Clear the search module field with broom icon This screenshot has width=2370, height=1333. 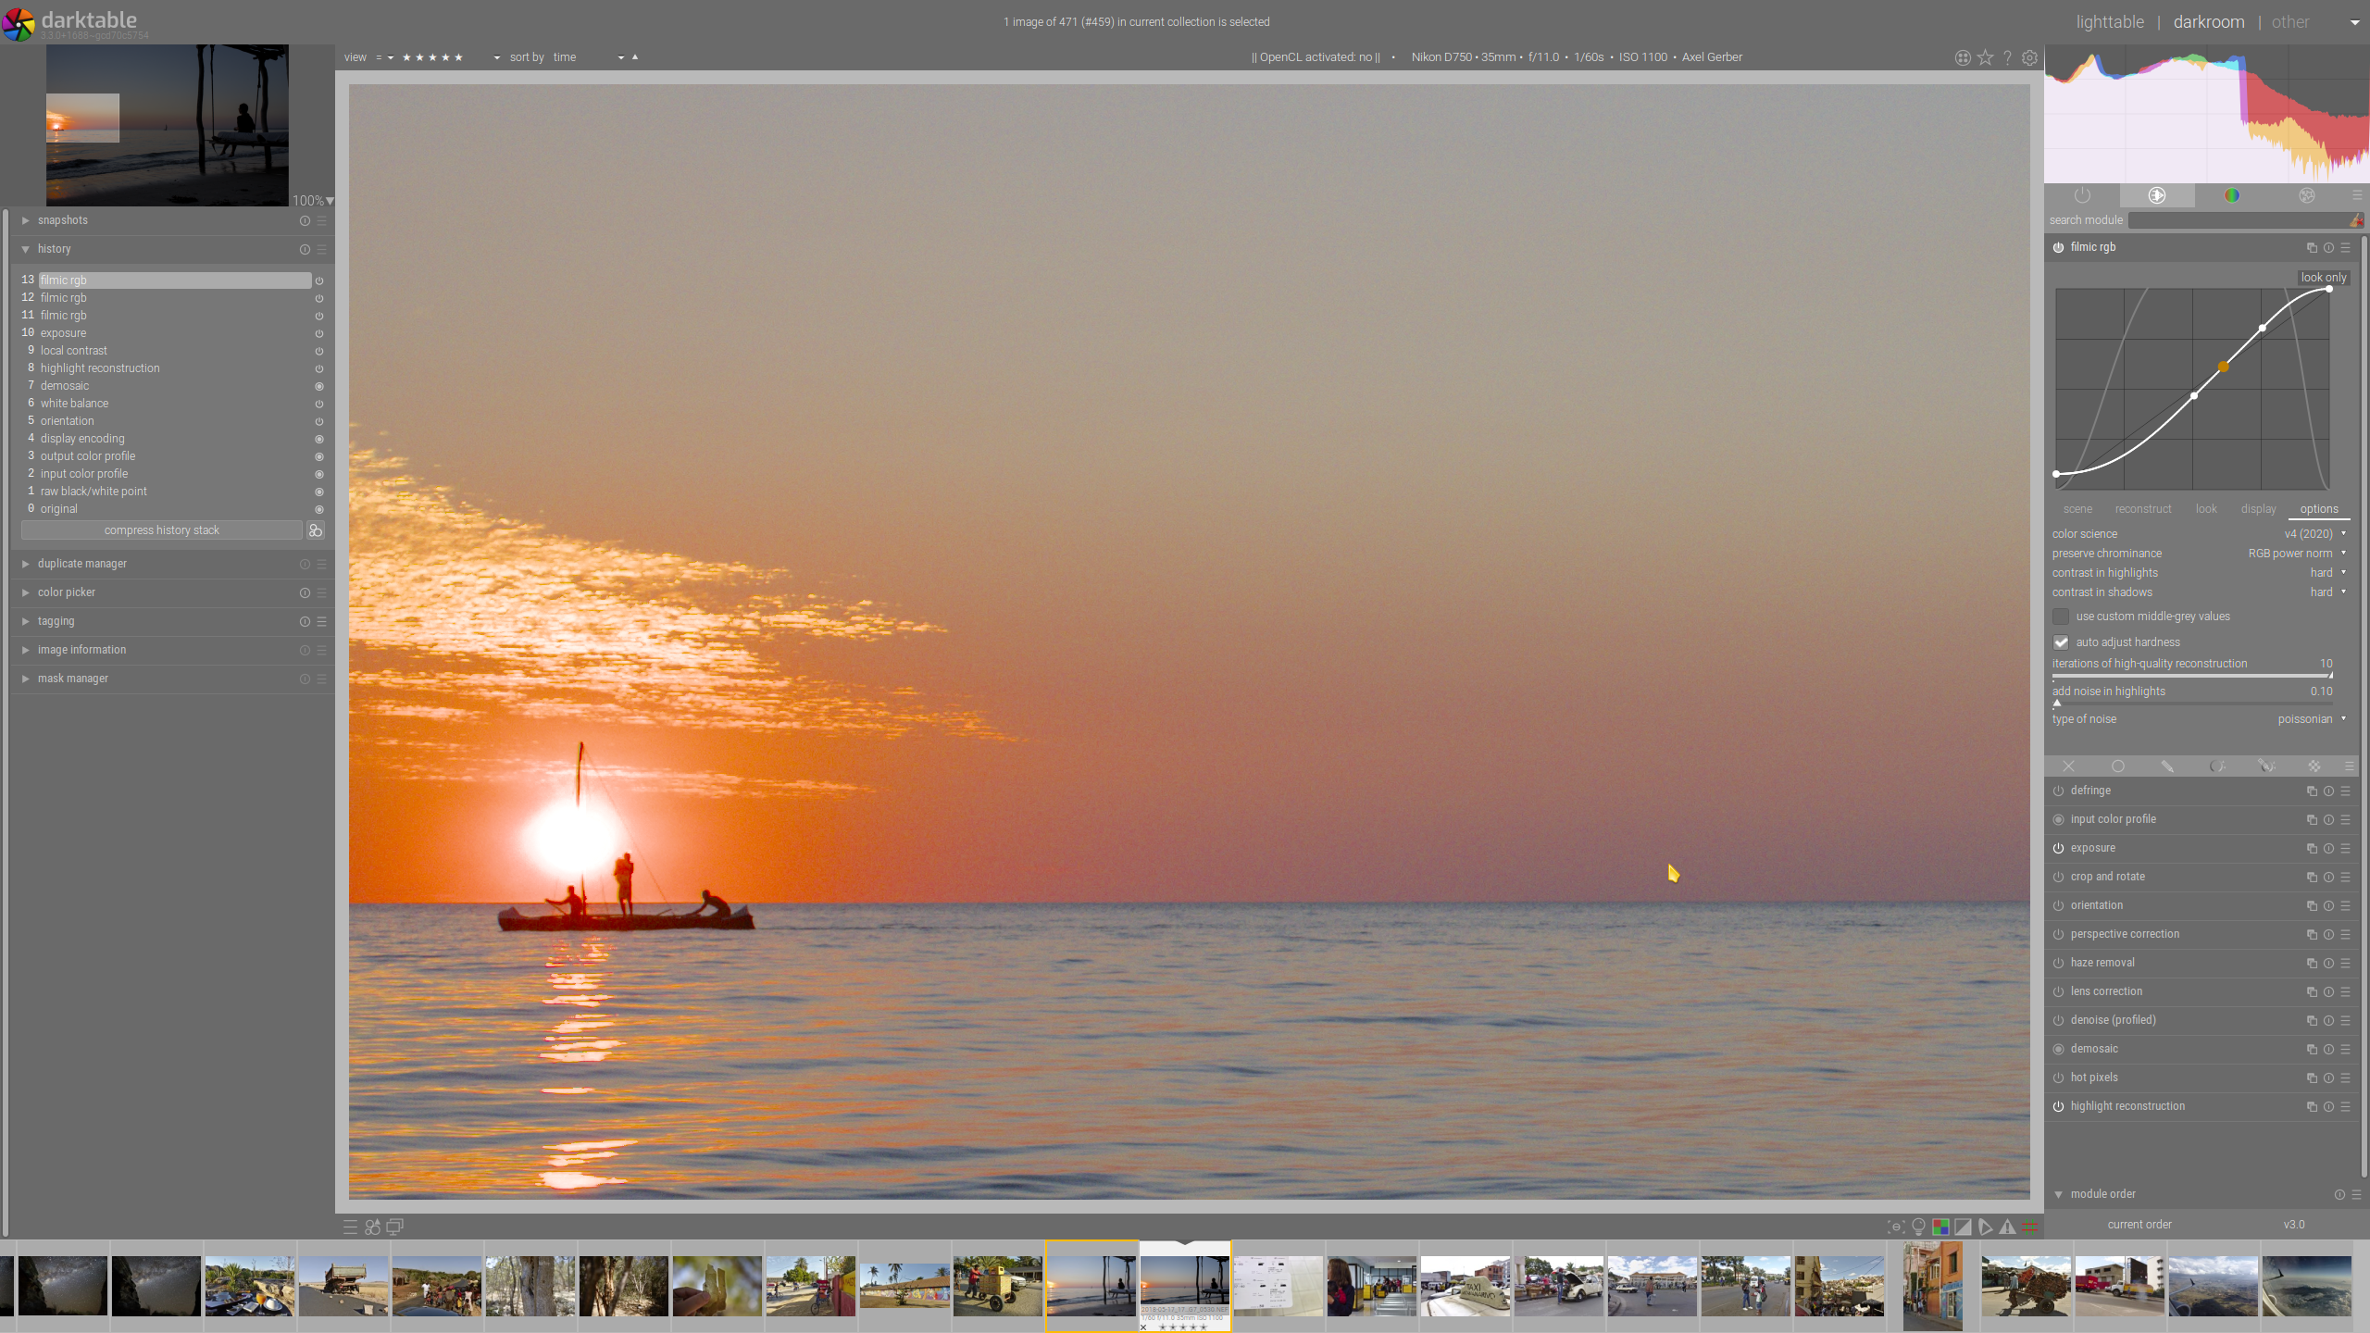pyautogui.click(x=2356, y=220)
